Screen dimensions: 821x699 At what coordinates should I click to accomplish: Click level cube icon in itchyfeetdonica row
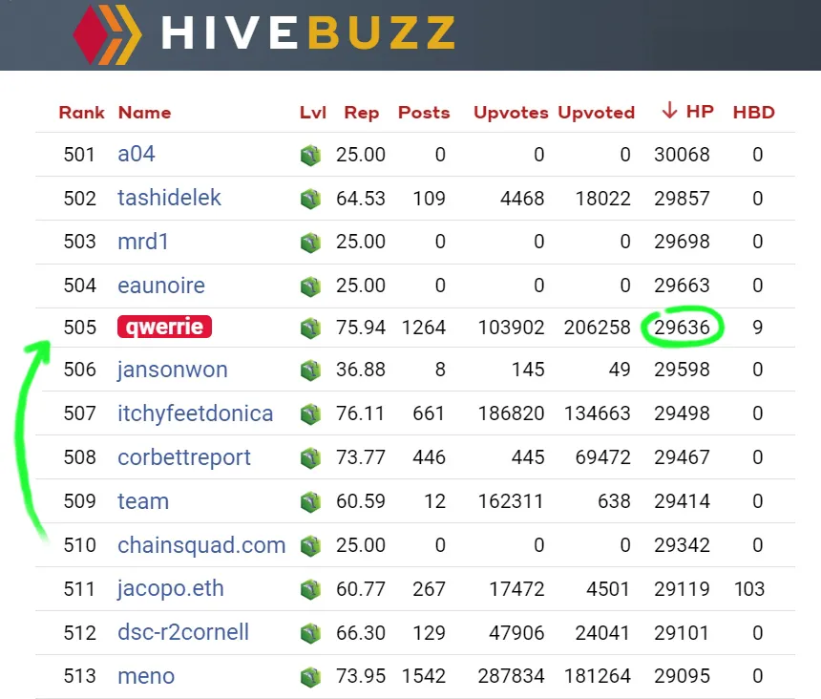310,414
